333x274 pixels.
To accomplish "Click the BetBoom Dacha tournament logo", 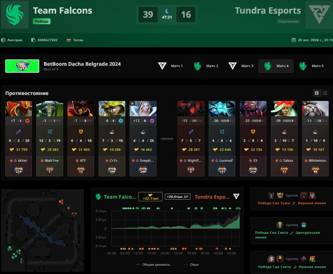I will (22, 66).
